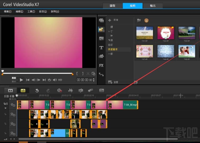Screen dimensions: 200x143
Task: Open the FX filter library
Action: point(101,65)
